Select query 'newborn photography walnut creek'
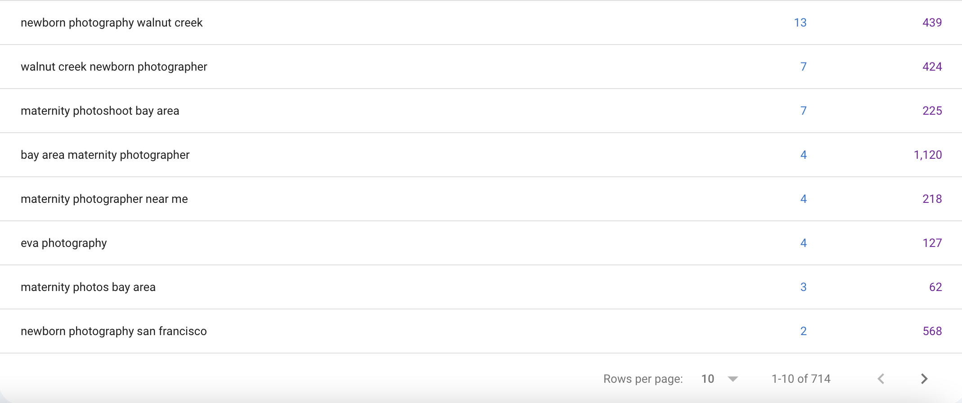 pos(112,22)
